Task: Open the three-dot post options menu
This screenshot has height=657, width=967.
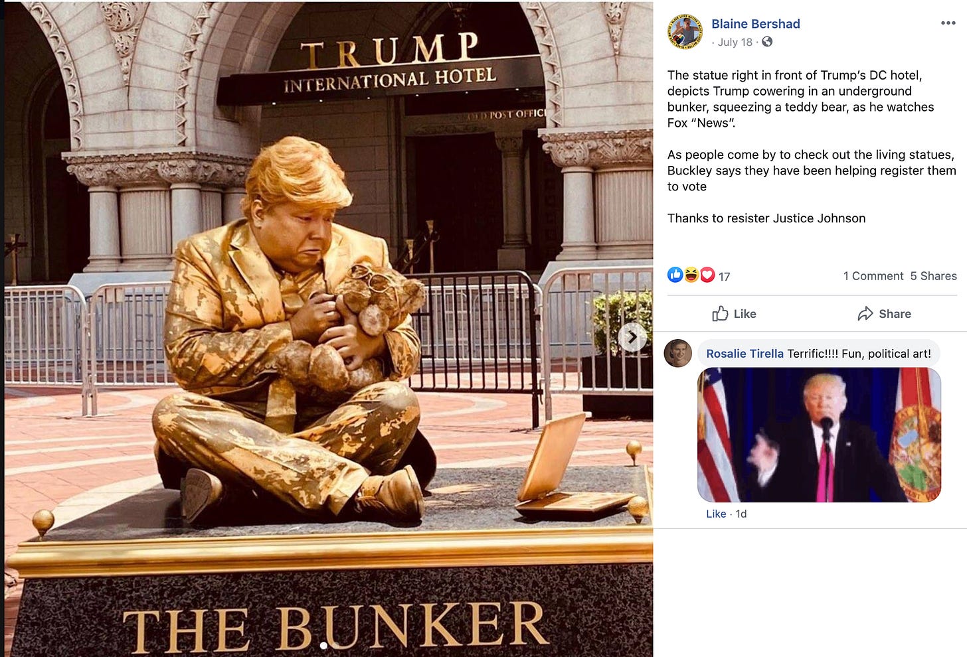Action: click(948, 23)
